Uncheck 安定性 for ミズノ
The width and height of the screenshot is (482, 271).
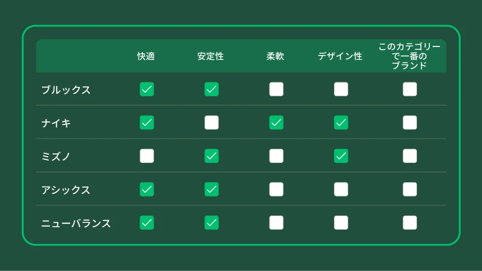211,156
